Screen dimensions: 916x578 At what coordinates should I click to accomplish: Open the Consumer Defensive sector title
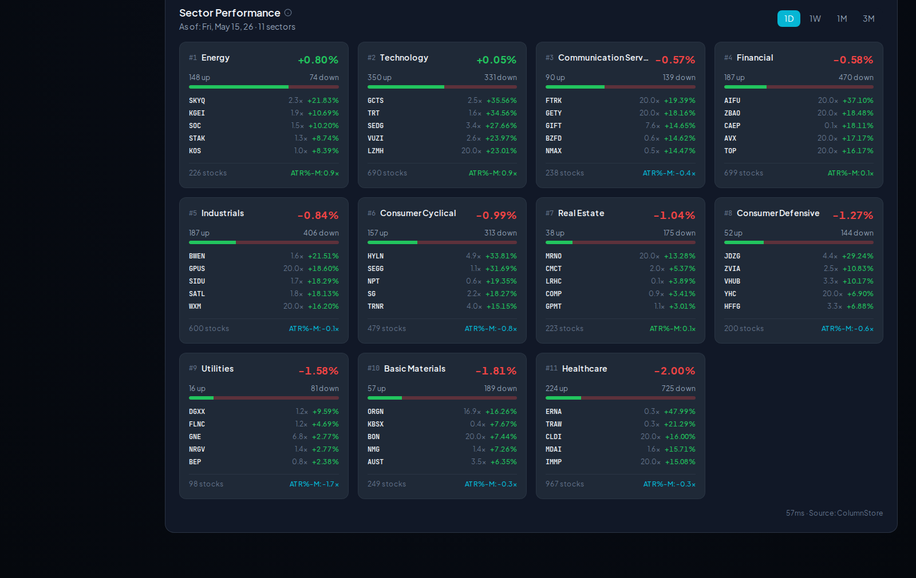point(778,213)
